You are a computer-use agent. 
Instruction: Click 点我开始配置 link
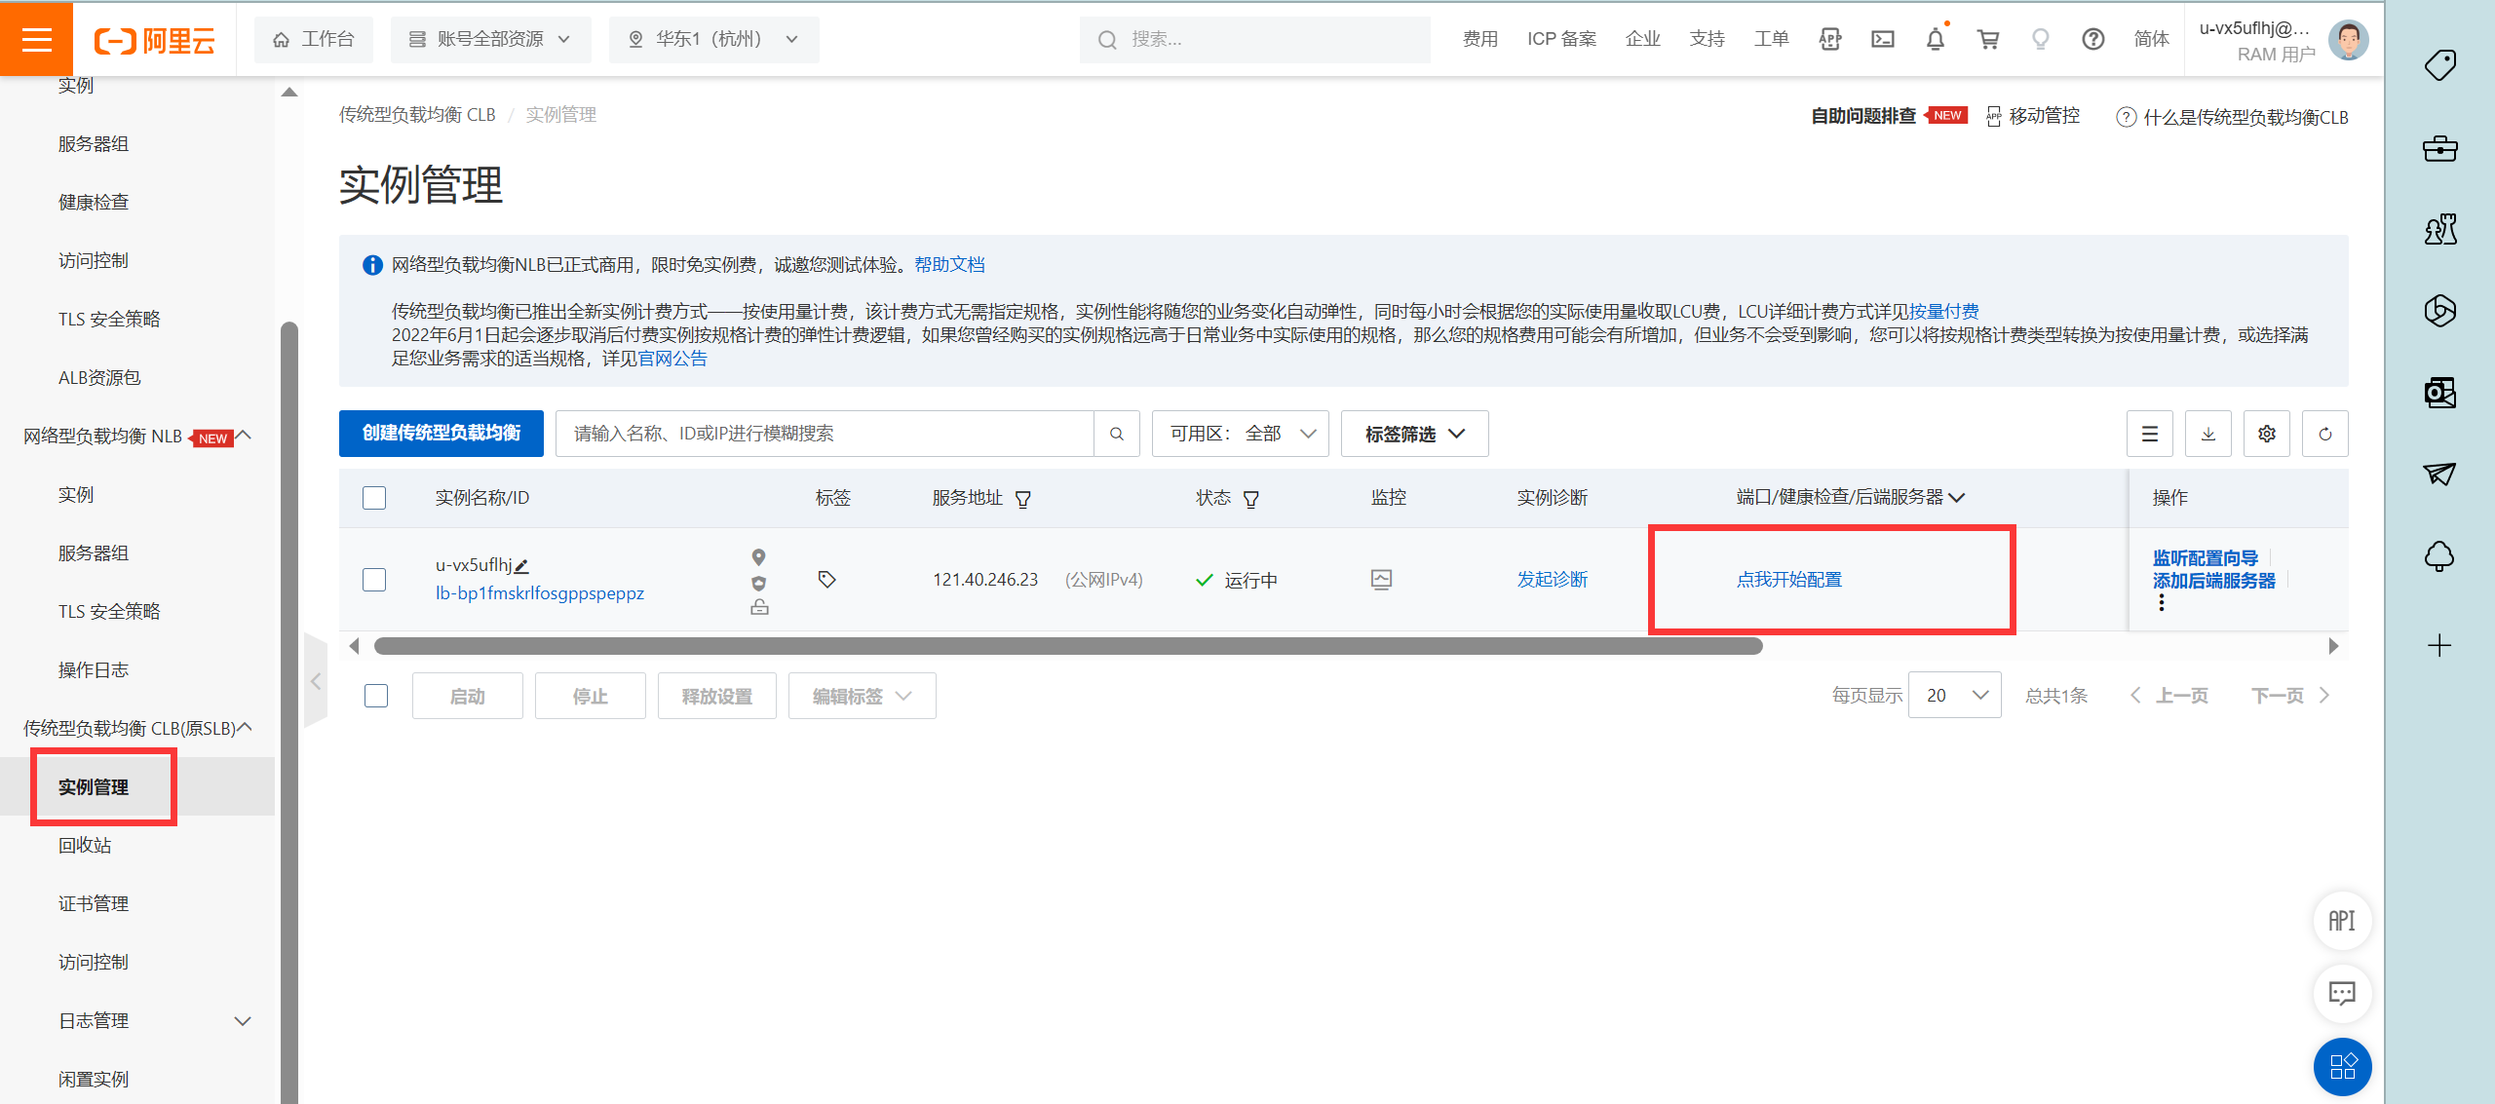point(1789,580)
